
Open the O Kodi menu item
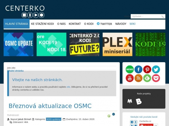pyautogui.click(x=89, y=24)
